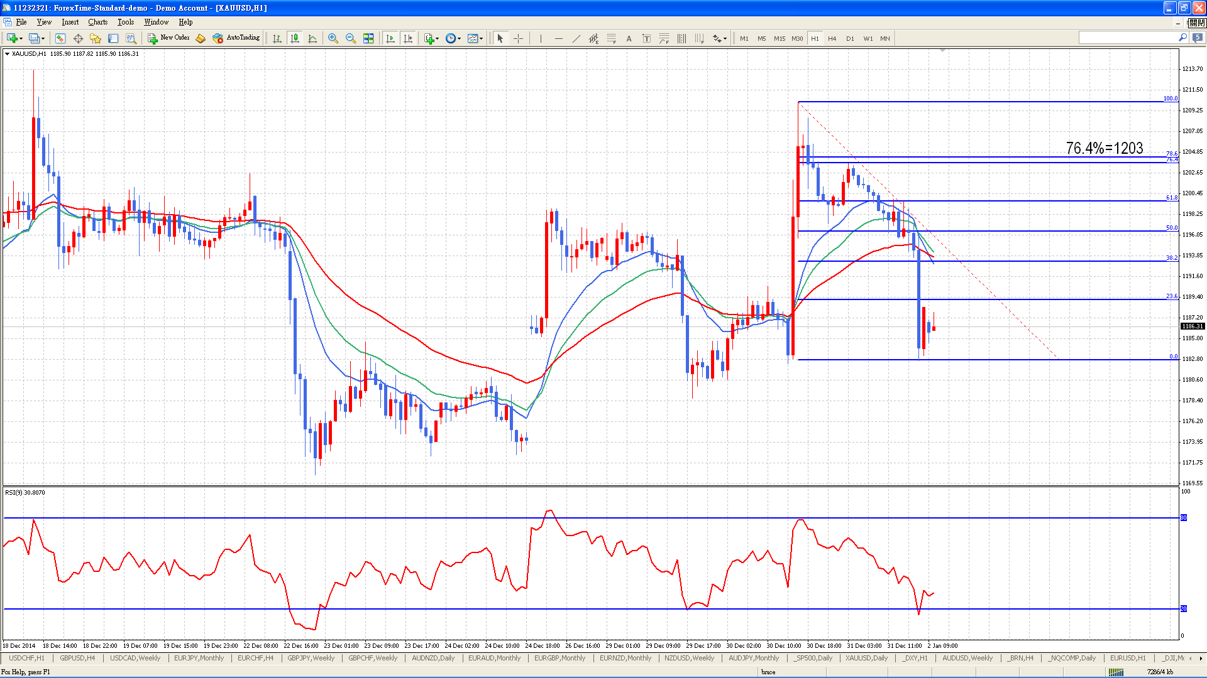The width and height of the screenshot is (1207, 678).
Task: Open the Indicators list dropdown
Action: click(x=431, y=38)
